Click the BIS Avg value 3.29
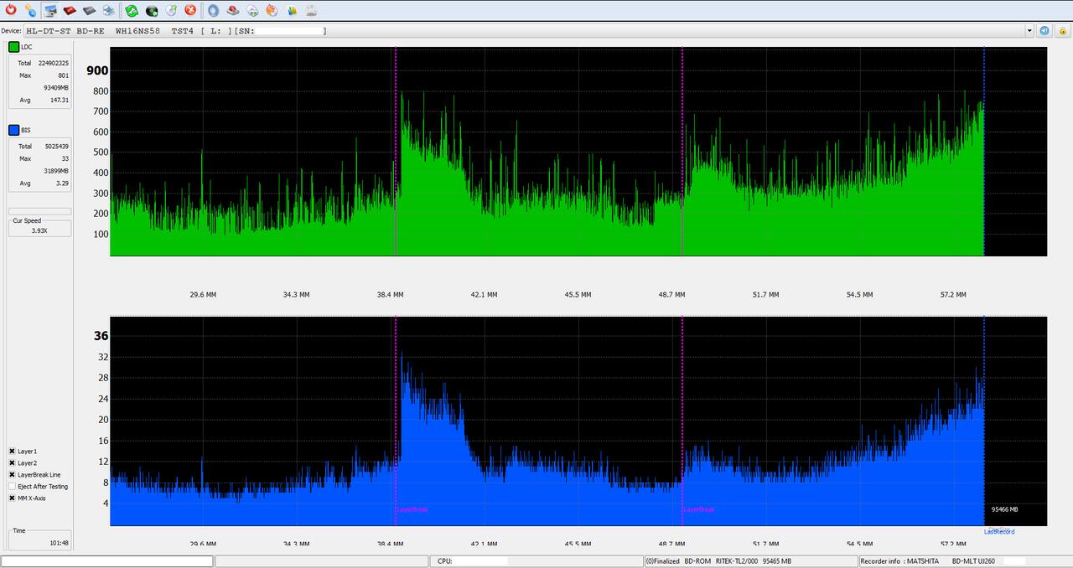 (x=62, y=183)
